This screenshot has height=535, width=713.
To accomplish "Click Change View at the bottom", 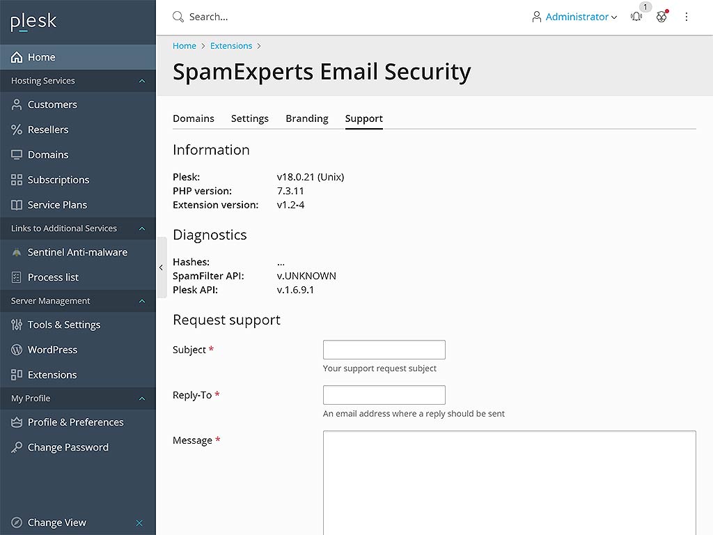I will pyautogui.click(x=56, y=522).
